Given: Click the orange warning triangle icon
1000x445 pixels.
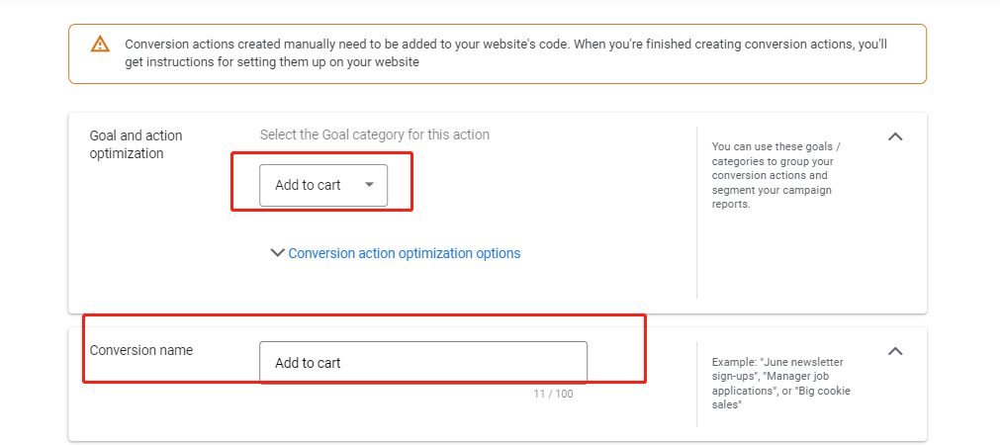Looking at the screenshot, I should pos(100,44).
